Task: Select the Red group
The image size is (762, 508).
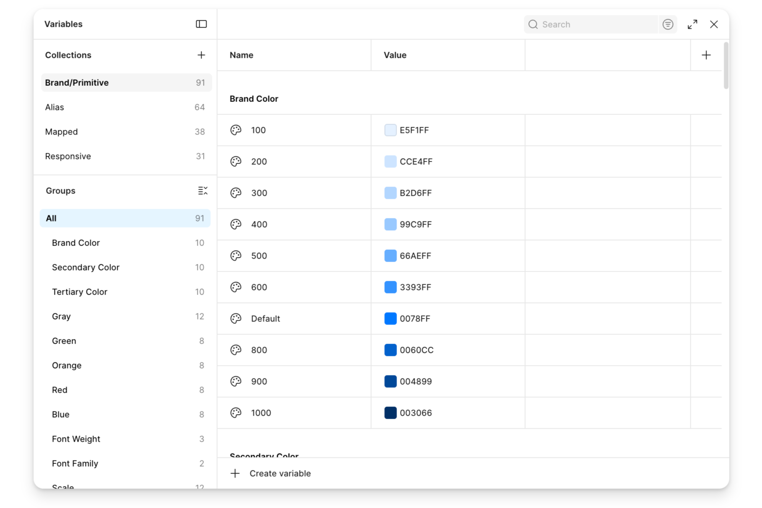Action: pos(125,390)
